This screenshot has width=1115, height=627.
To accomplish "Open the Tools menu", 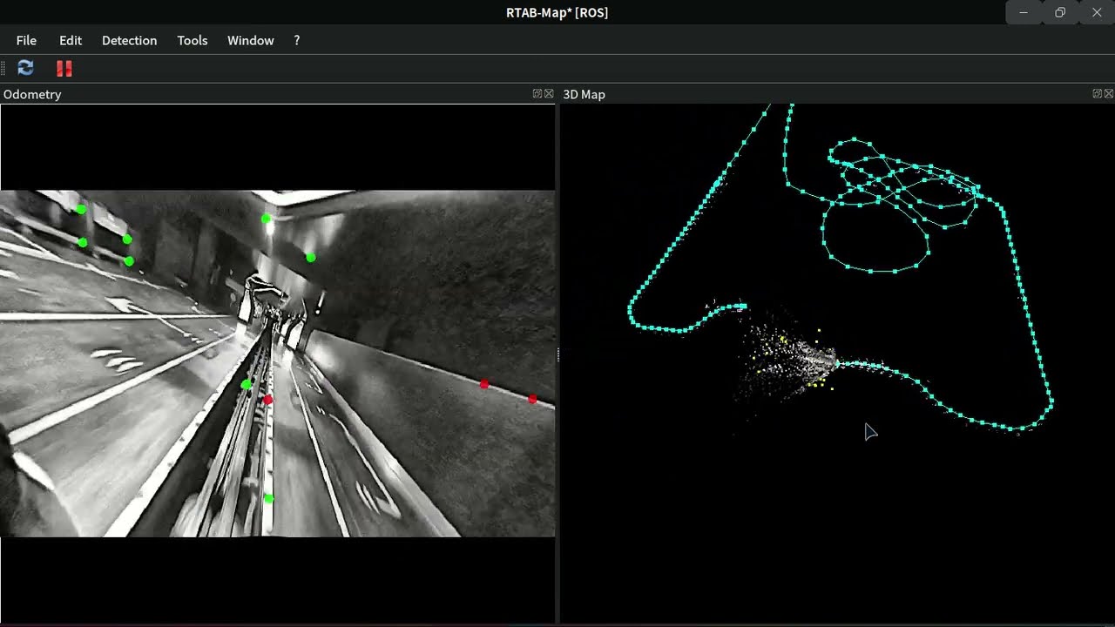I will pyautogui.click(x=192, y=40).
